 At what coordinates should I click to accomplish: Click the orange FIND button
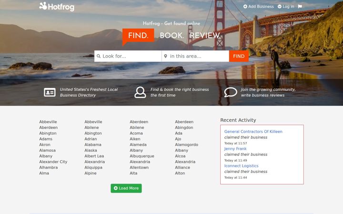tap(239, 56)
